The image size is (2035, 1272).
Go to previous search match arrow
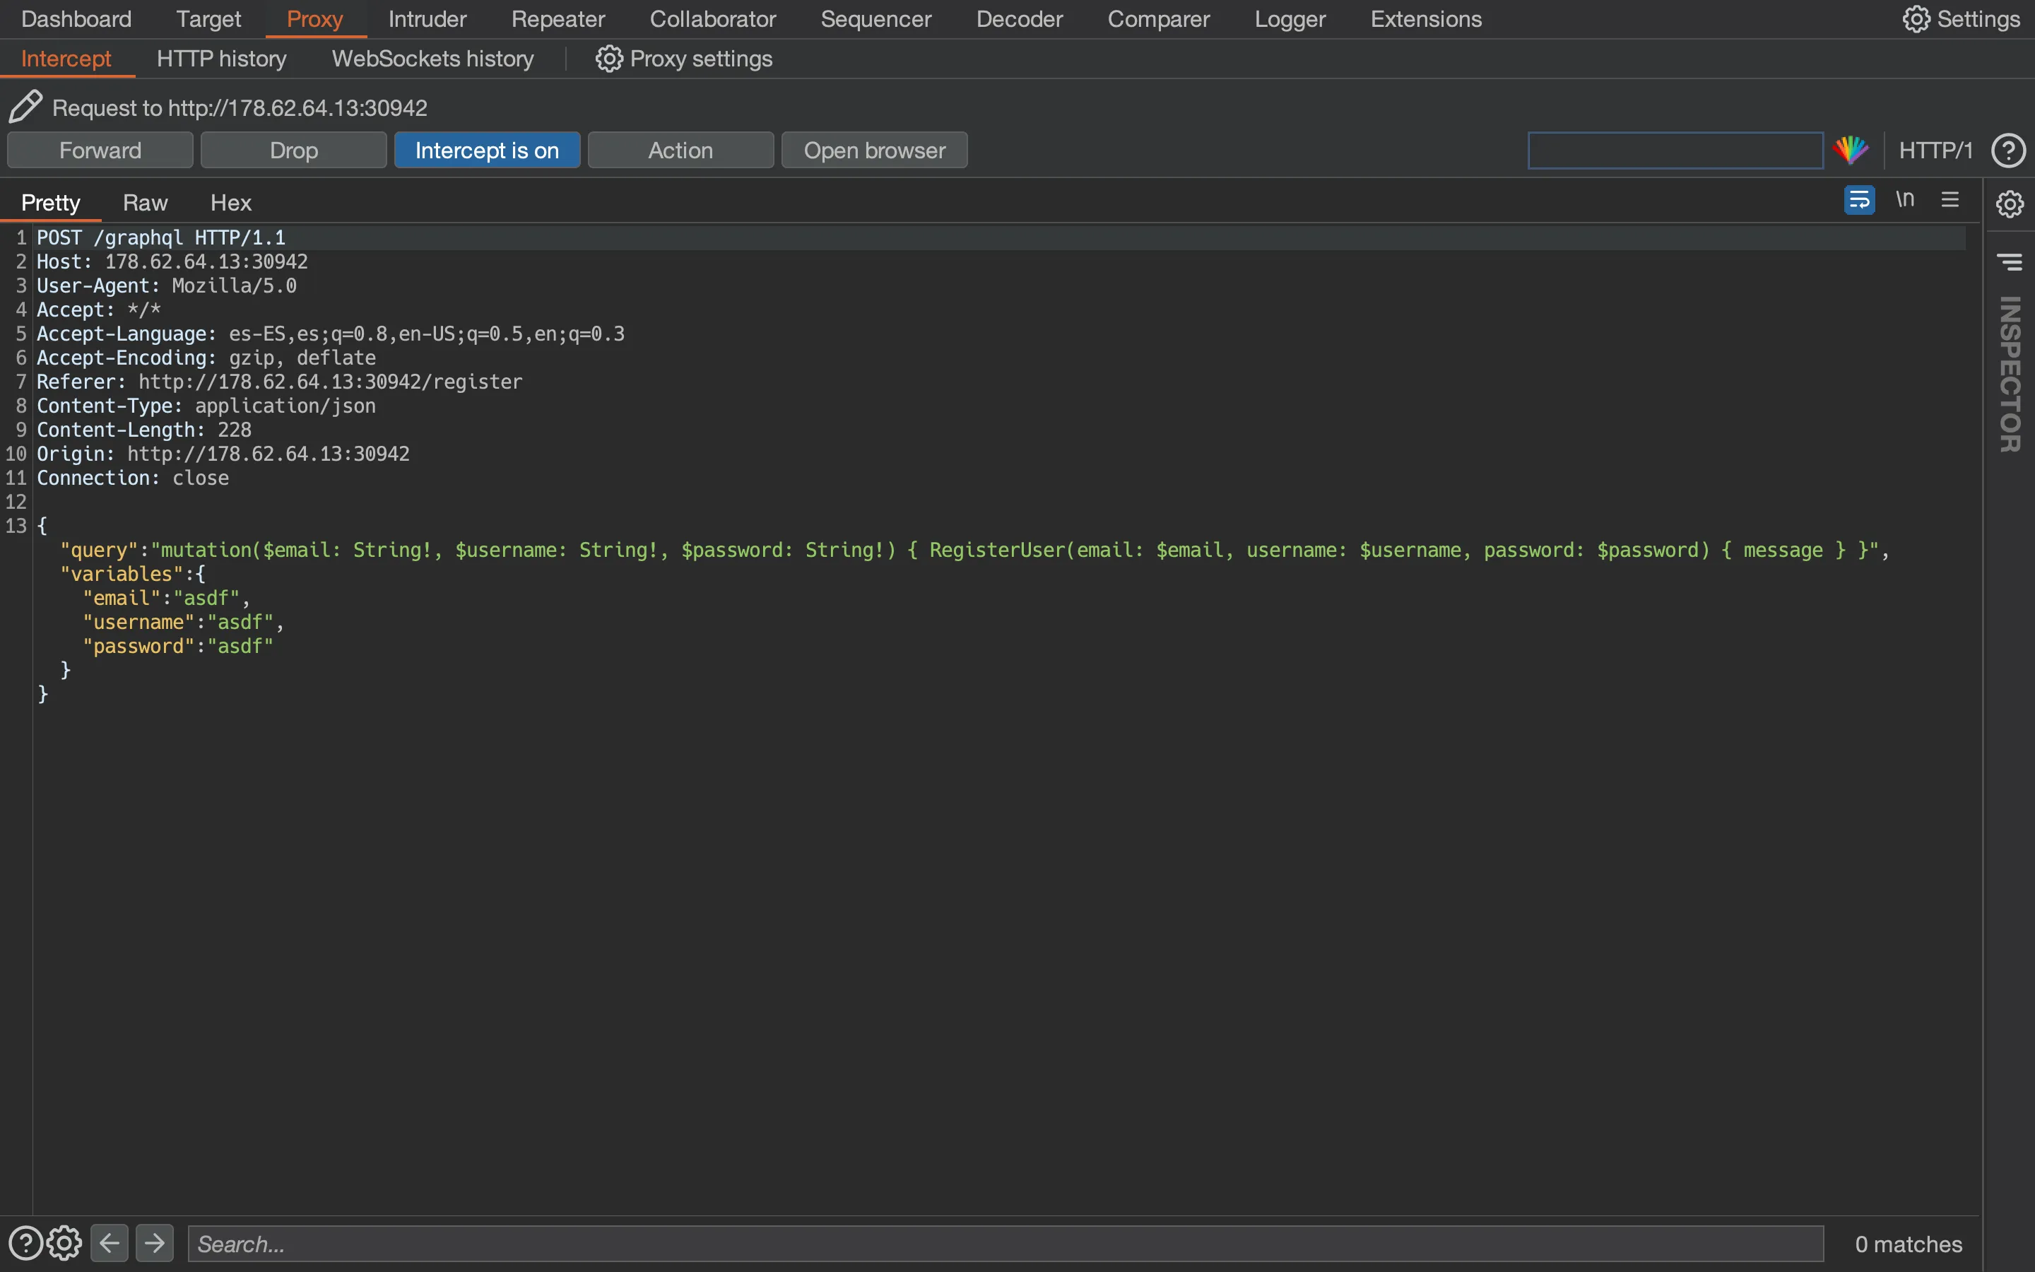point(110,1244)
